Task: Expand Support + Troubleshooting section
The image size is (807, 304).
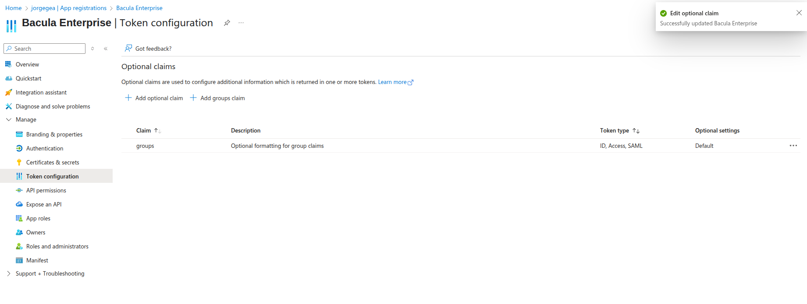Action: (x=9, y=273)
